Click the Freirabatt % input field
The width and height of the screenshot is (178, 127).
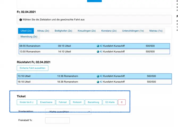click(57, 120)
